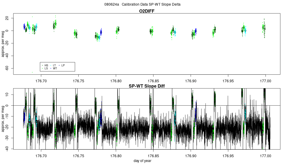This screenshot has height=165, width=285.
Task: Click 176.90 on the O2DIFF x-axis
Action: (191, 81)
